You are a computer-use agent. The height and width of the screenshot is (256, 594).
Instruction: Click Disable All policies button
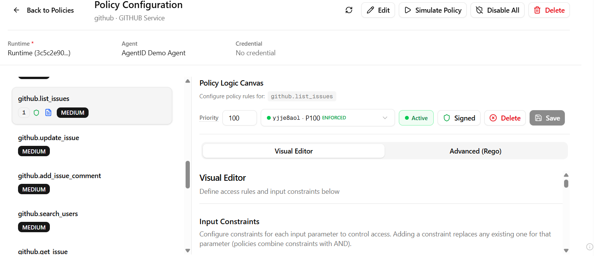coord(497,10)
